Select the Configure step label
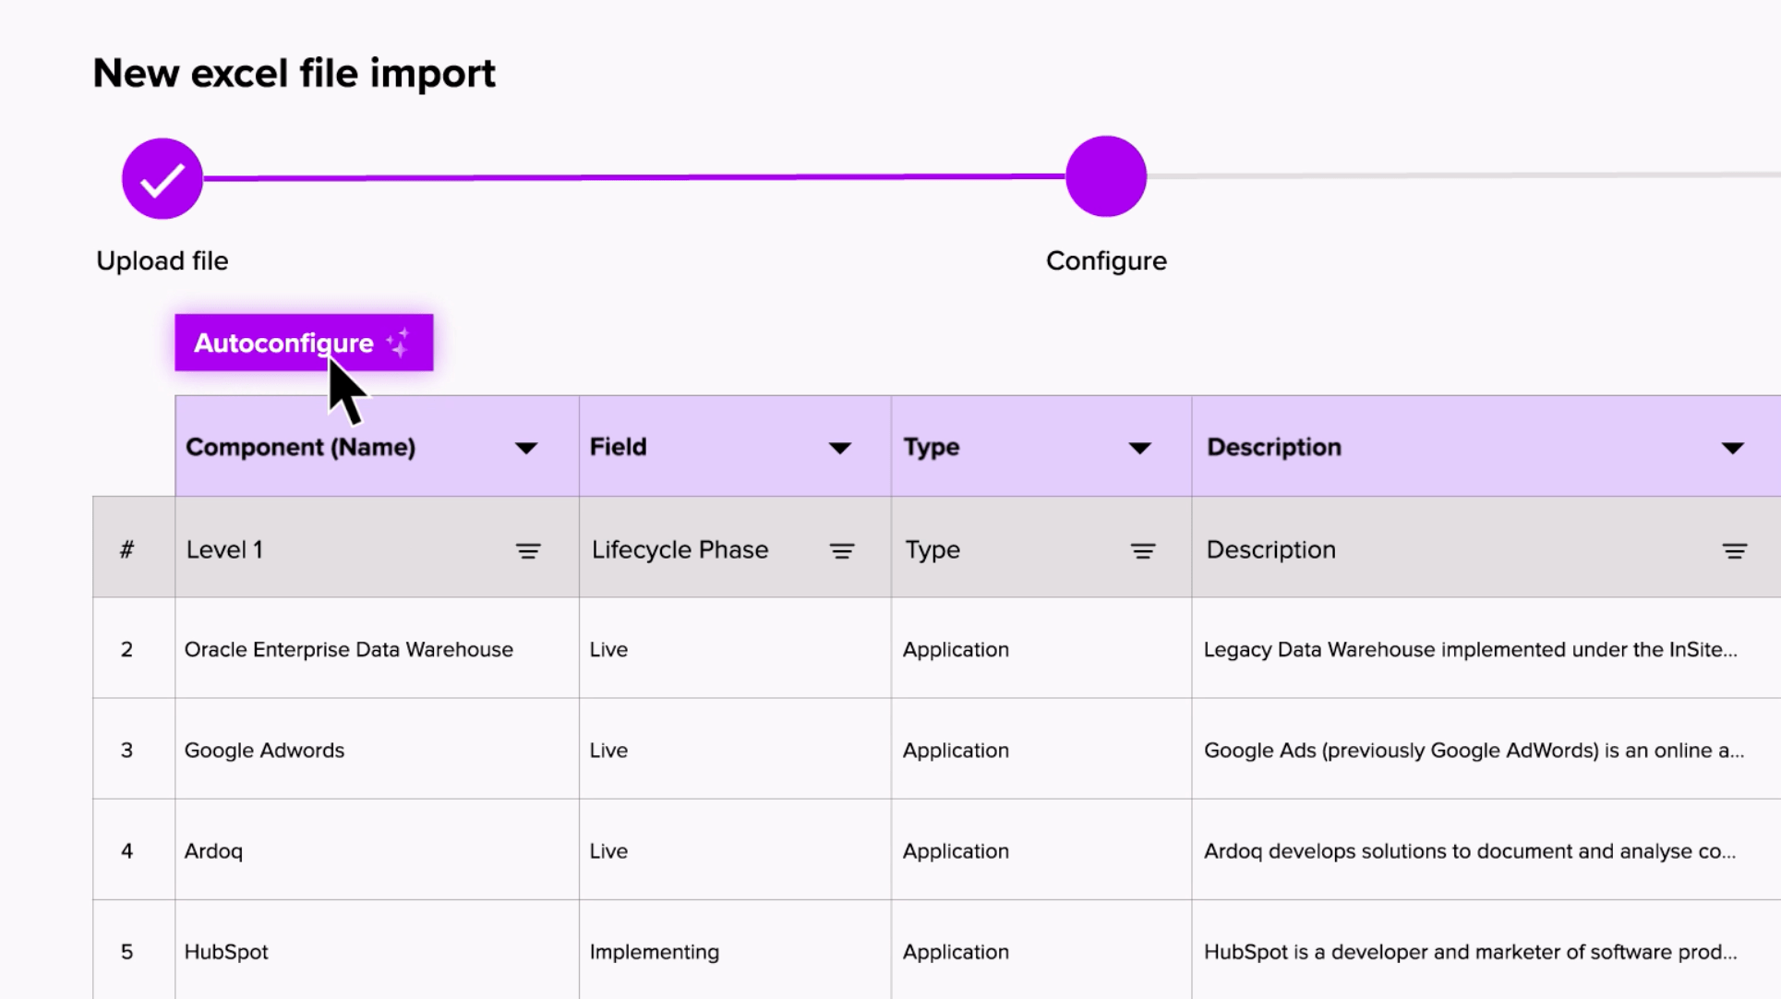1781x999 pixels. 1105,261
